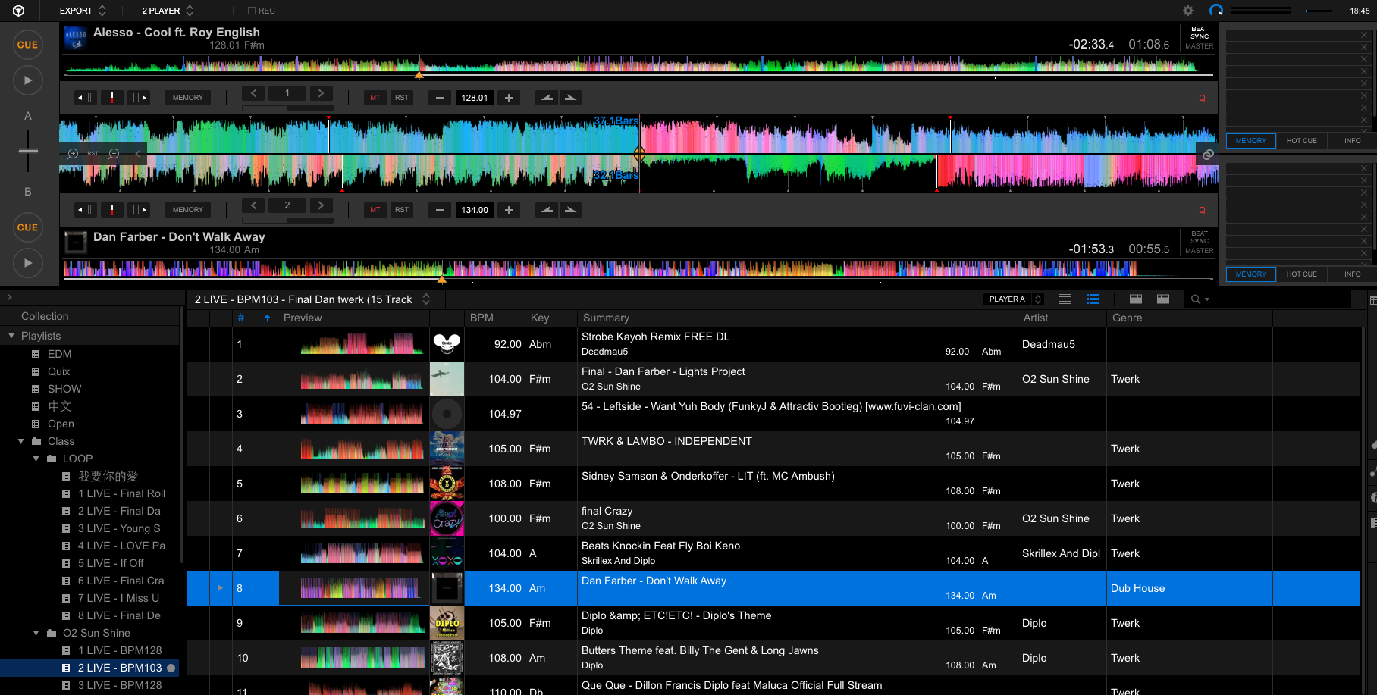Collapse the Class folder
The height and width of the screenshot is (695, 1377).
(21, 441)
